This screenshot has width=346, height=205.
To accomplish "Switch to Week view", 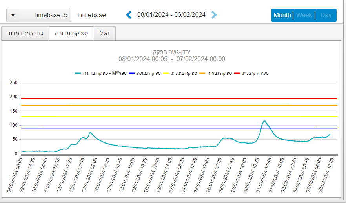I will [x=304, y=15].
